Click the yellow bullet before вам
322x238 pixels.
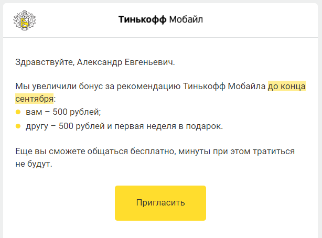[18, 112]
